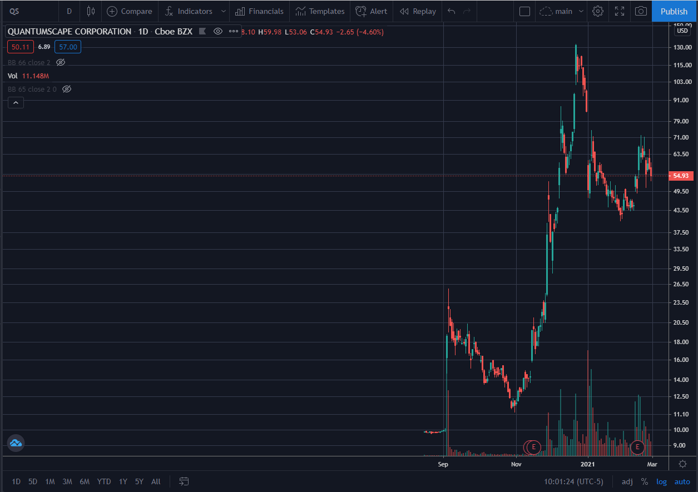Open the QS symbol search
Viewport: 698px width, 492px height.
click(x=14, y=11)
